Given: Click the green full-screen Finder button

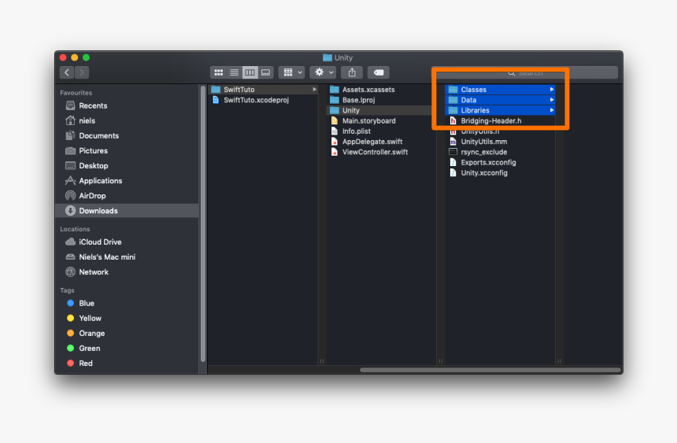Looking at the screenshot, I should (86, 57).
